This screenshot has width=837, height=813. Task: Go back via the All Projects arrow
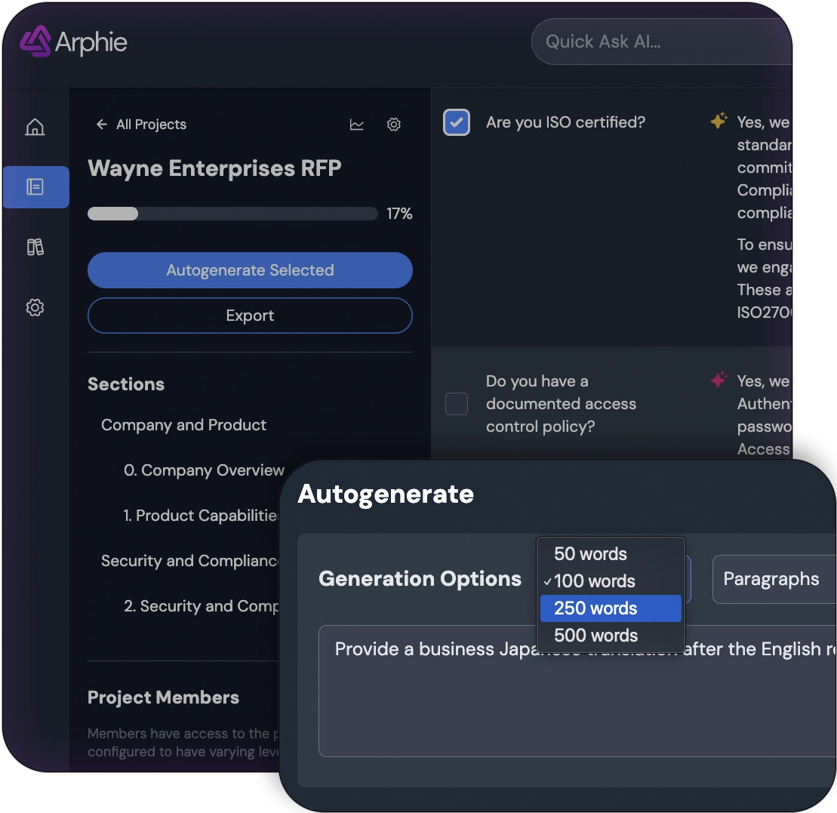pyautogui.click(x=102, y=124)
